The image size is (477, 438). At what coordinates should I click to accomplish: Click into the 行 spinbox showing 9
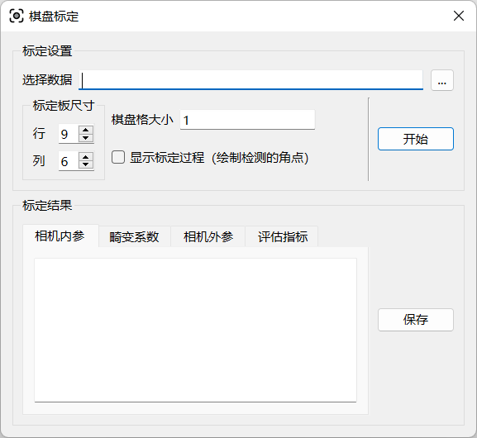[69, 134]
